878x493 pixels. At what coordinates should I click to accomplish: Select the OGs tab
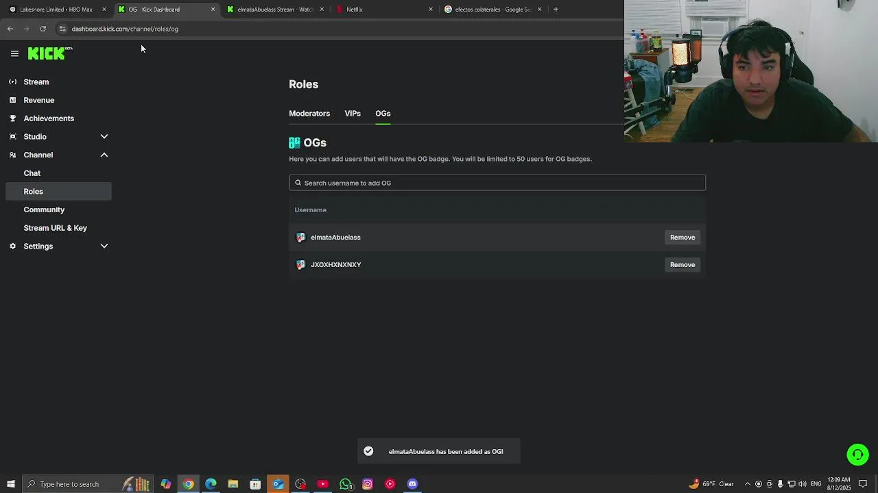383,114
